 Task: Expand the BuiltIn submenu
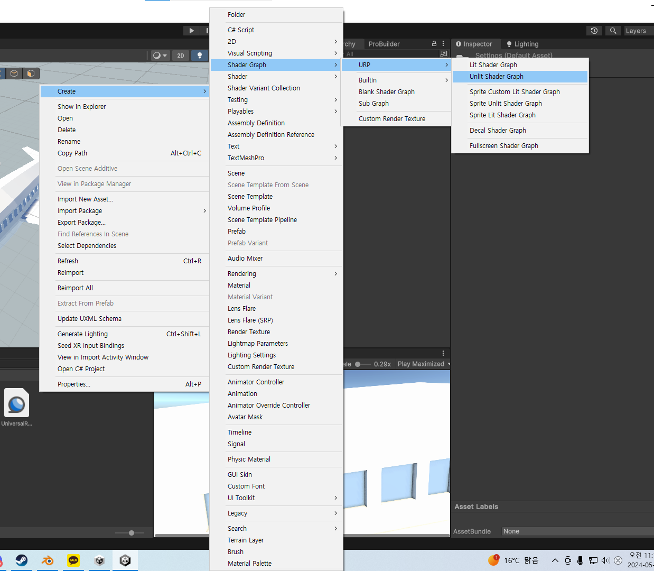pyautogui.click(x=396, y=80)
